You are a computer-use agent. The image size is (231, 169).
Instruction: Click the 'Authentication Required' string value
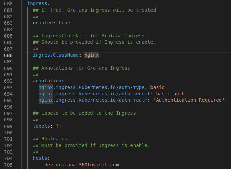[189, 100]
